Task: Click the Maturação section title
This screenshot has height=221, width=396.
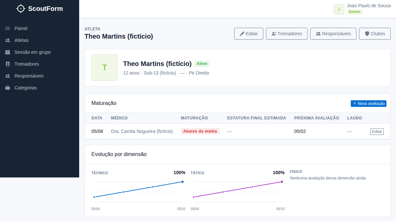Action: pyautogui.click(x=104, y=103)
